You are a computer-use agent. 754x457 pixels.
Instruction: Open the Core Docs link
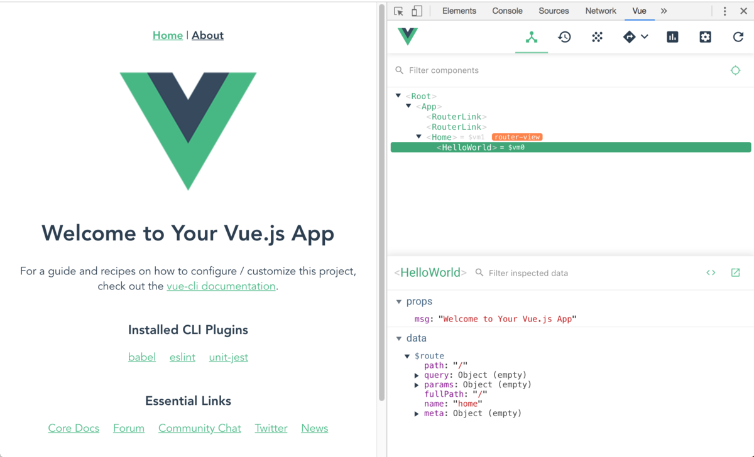point(74,428)
